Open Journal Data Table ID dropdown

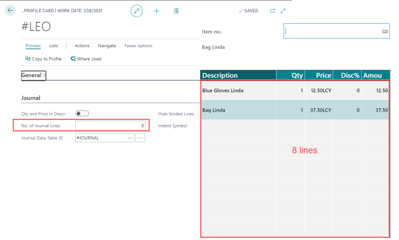[130, 138]
